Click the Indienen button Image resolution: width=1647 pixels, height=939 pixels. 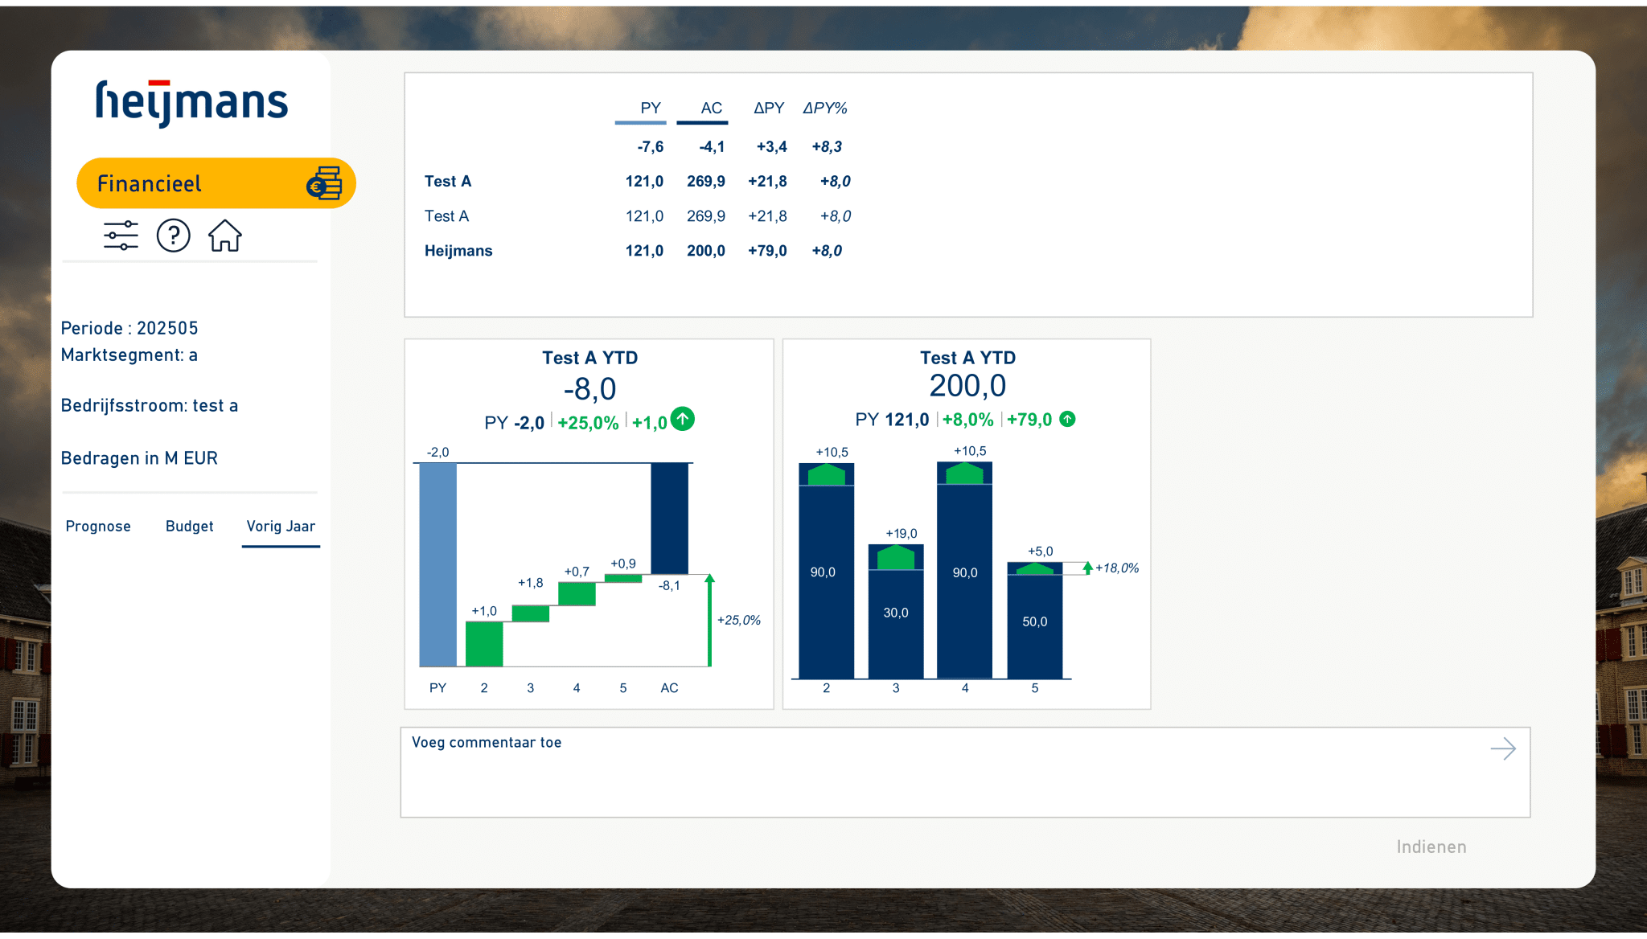1431,847
